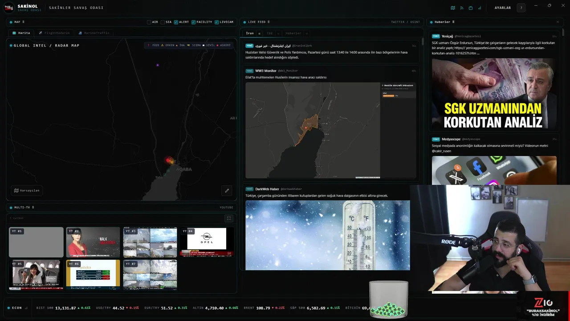Click the EUR/TRY ticker value
Image resolution: width=570 pixels, height=321 pixels.
tap(167, 308)
